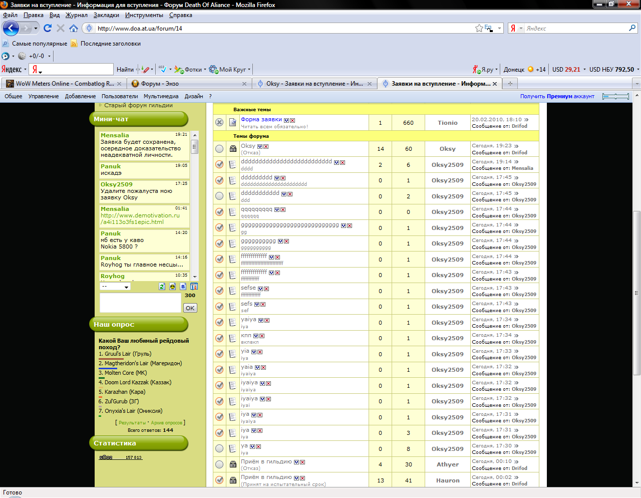Expand the Мой Круг dropdown
641x498 pixels.
pos(249,70)
